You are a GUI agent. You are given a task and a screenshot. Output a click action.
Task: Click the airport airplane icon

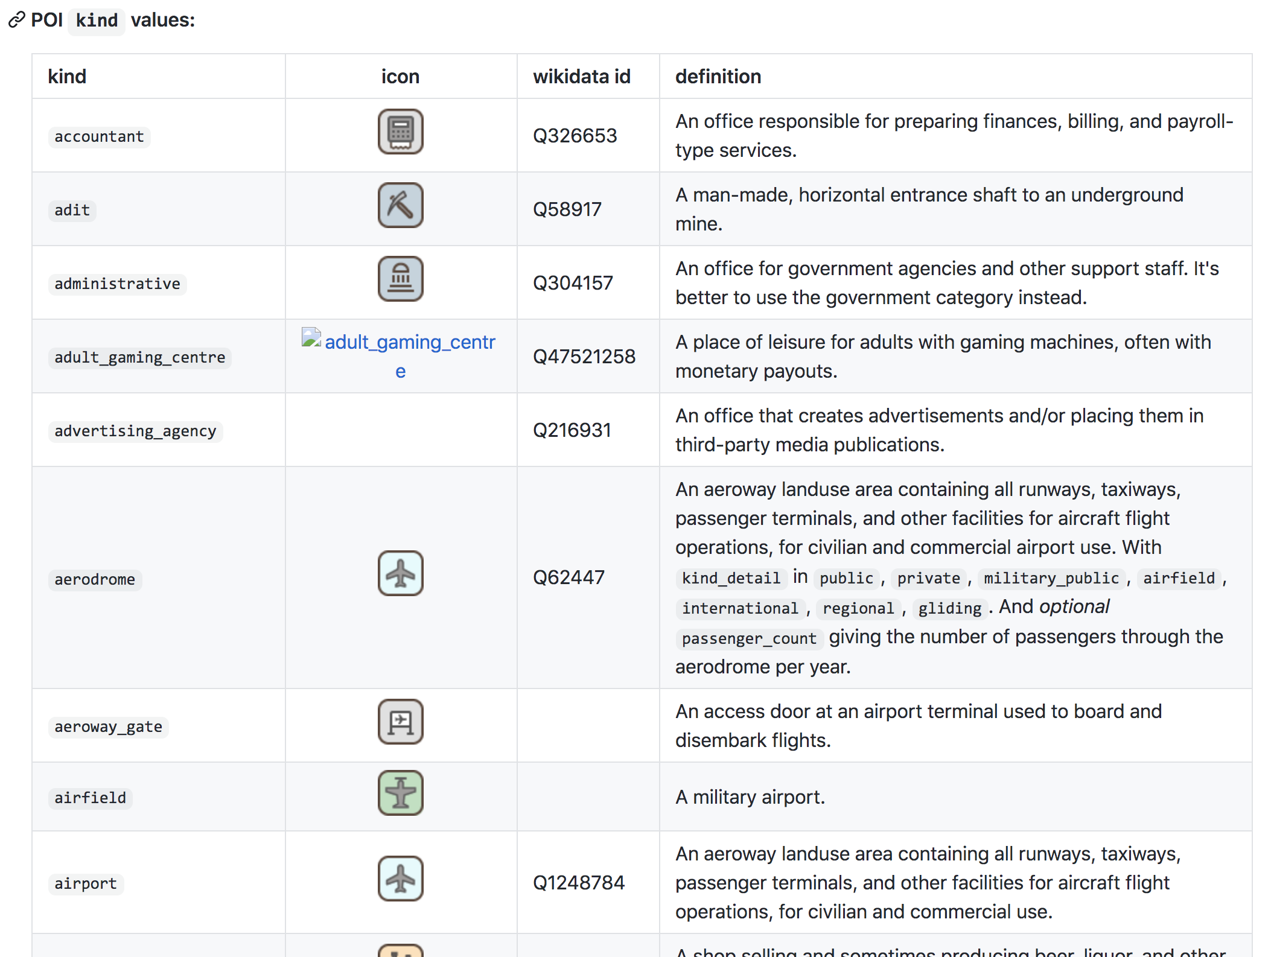pyautogui.click(x=400, y=879)
